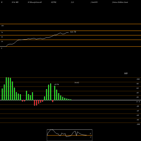
Task: Click the 'Solvex Edibles Limit' header text
Action: (x=120, y=2)
